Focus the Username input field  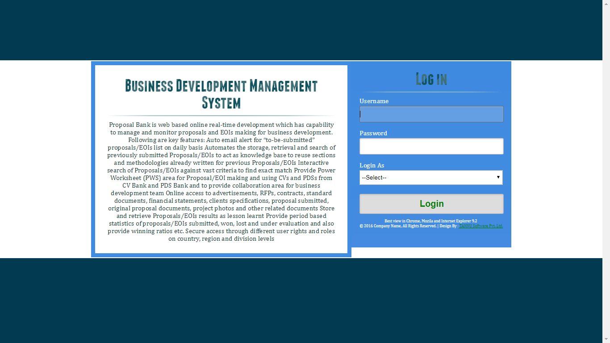(x=431, y=114)
